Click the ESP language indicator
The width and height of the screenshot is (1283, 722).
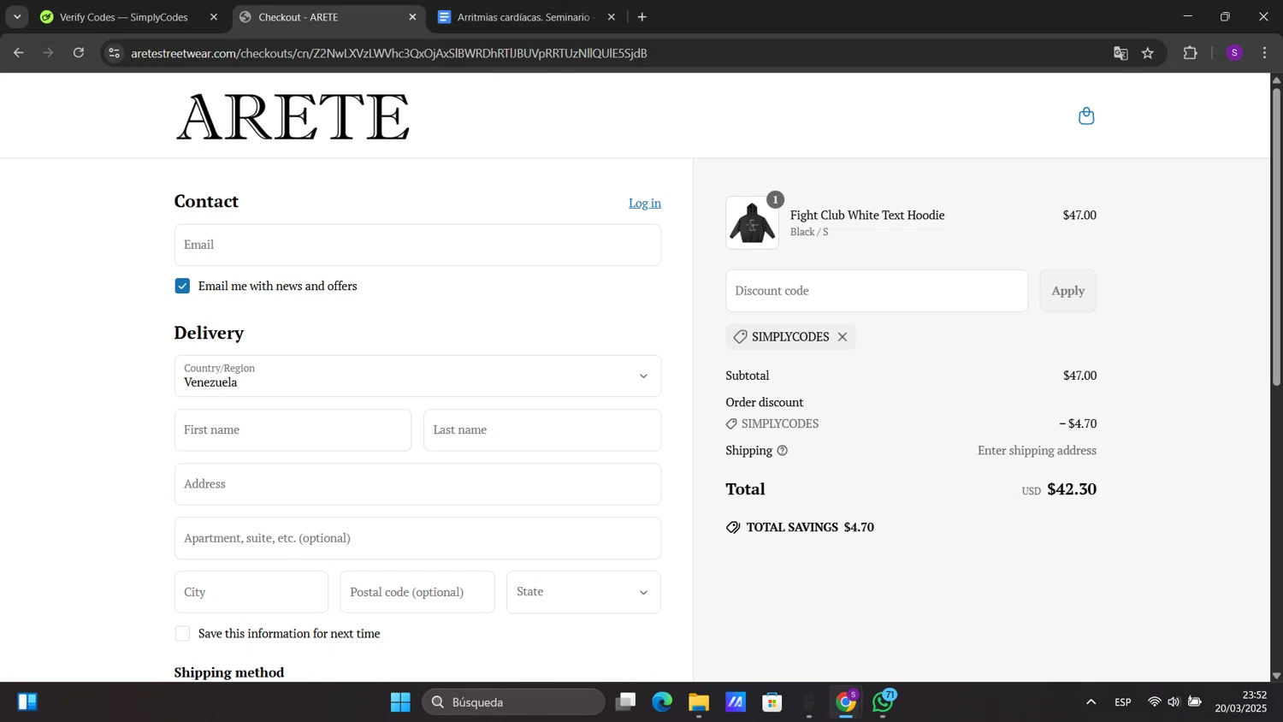pos(1123,702)
